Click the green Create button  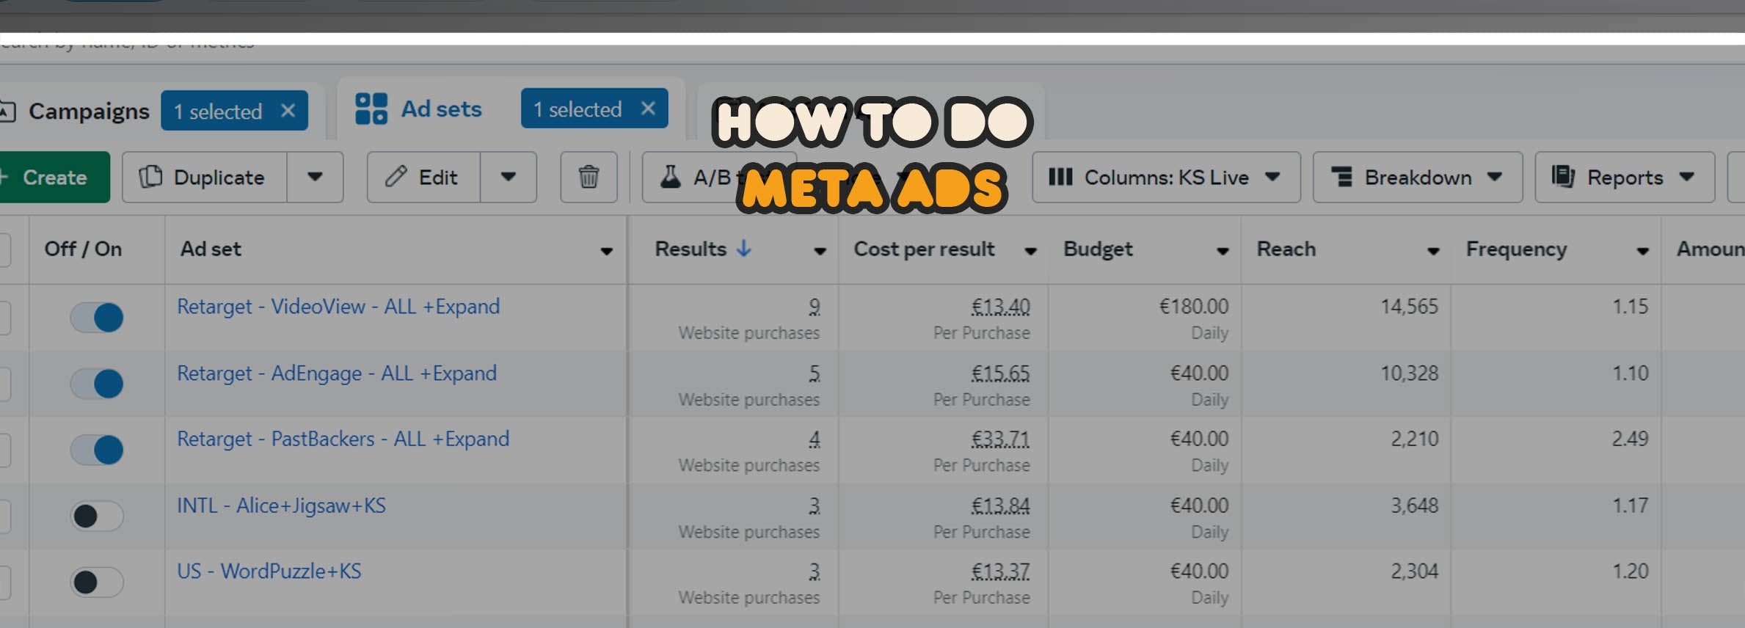pos(54,178)
